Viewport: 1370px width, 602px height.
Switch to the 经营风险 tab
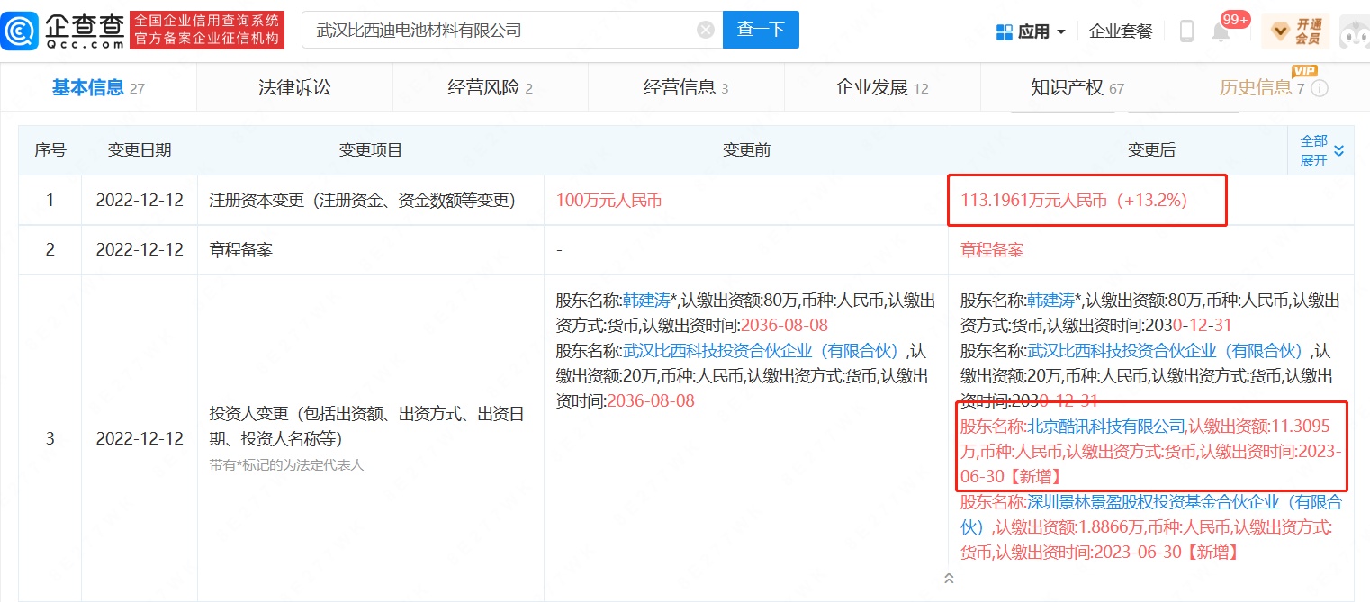click(x=491, y=87)
